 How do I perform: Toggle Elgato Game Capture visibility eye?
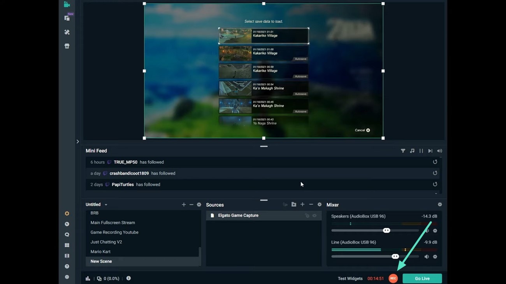(314, 216)
